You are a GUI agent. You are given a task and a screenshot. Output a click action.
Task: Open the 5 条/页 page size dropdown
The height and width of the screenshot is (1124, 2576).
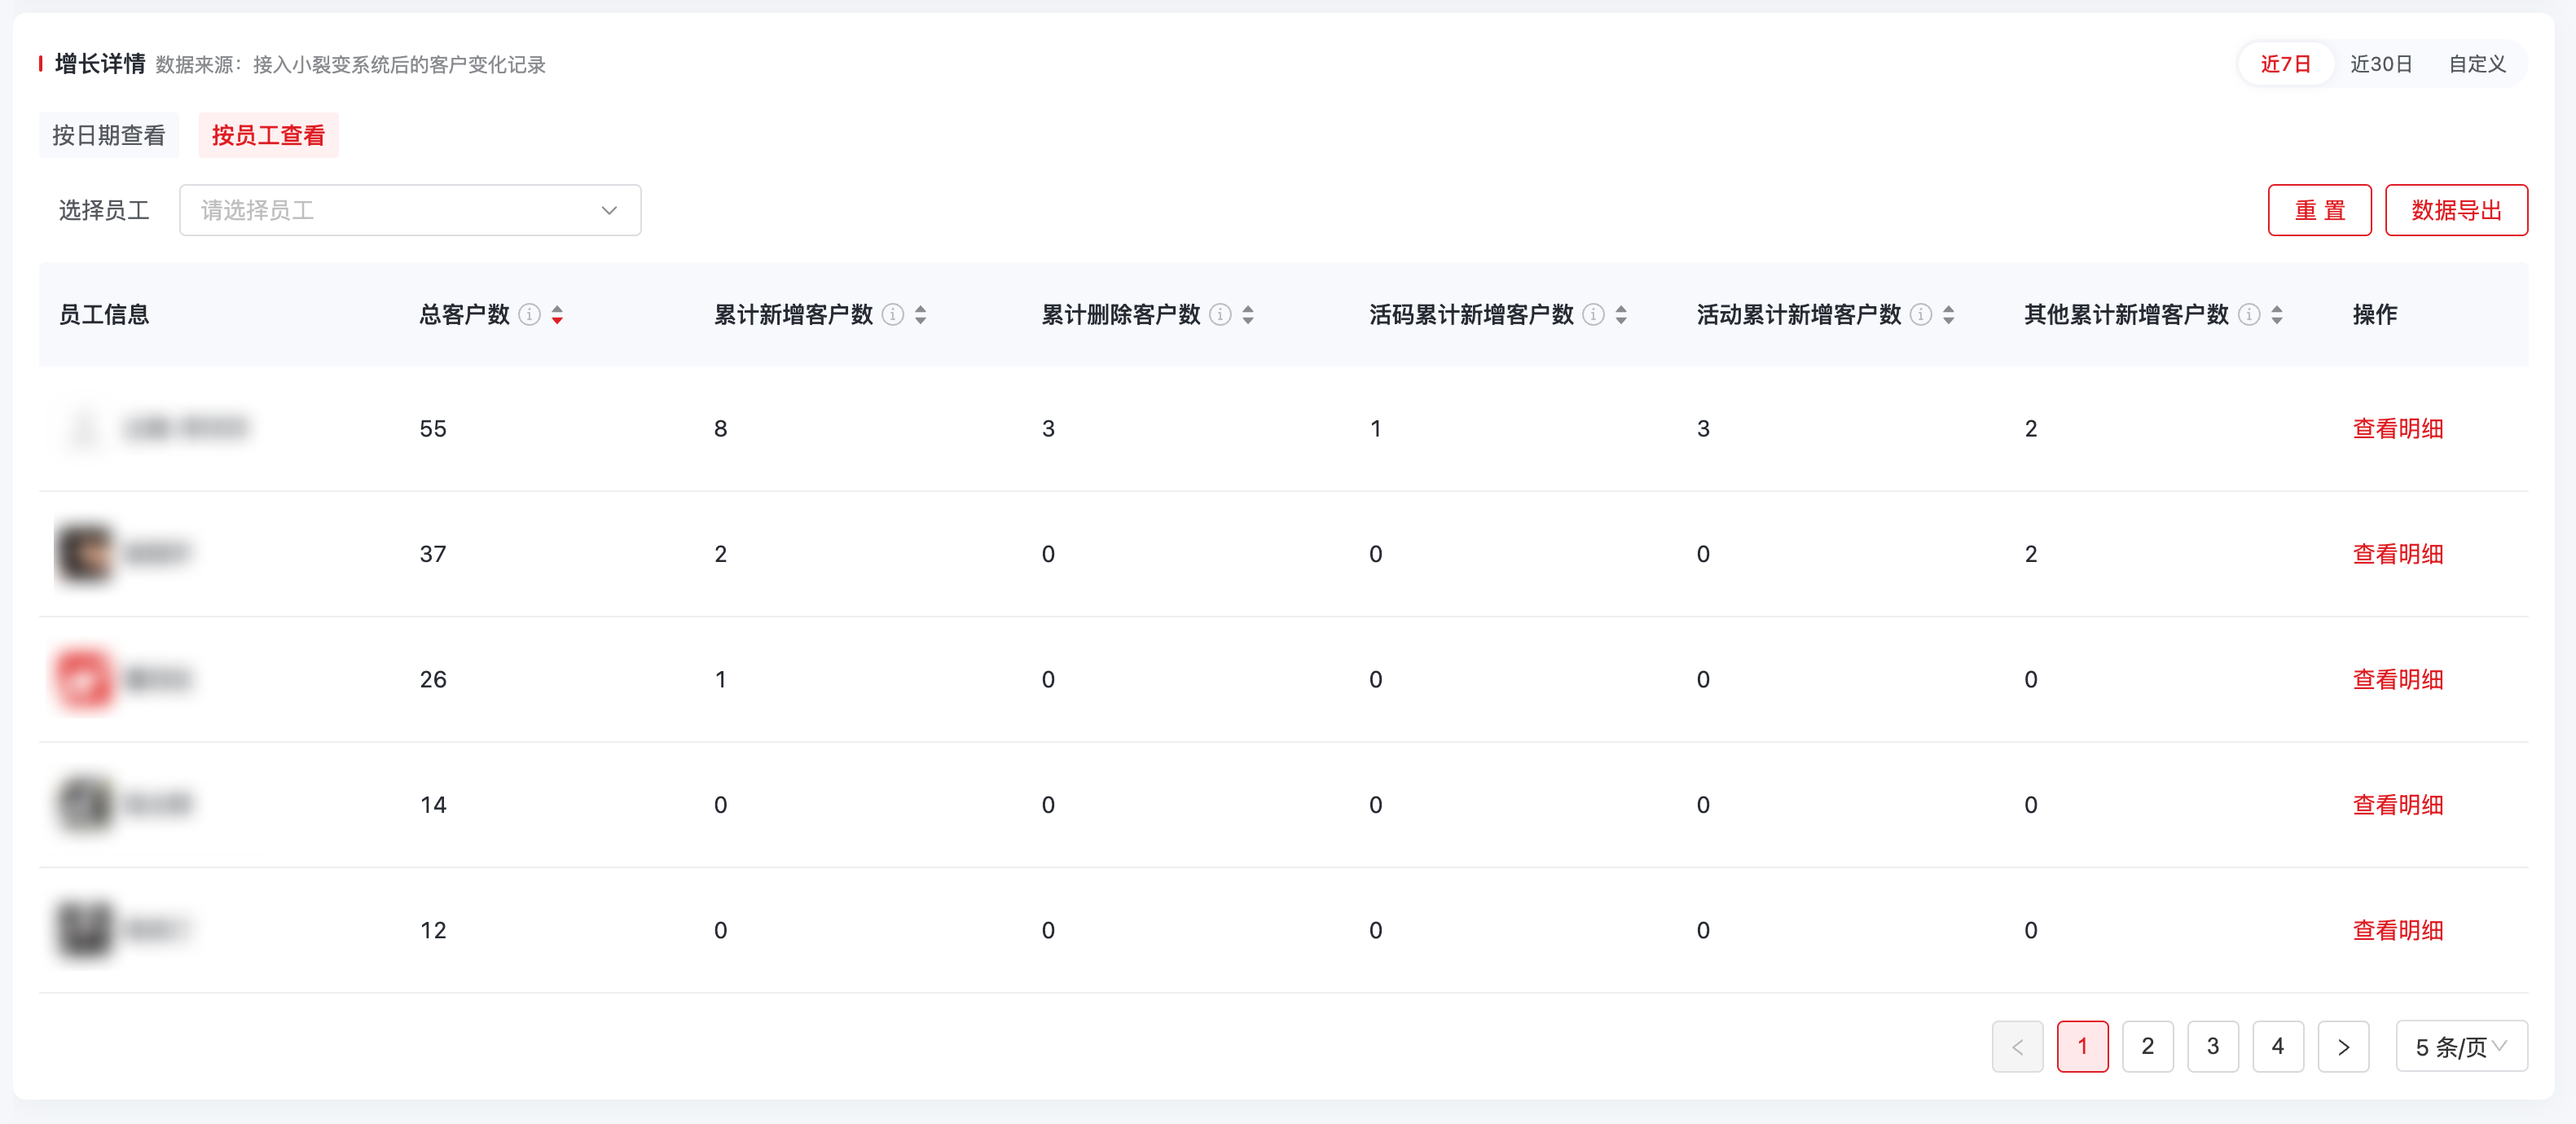click(2461, 1046)
